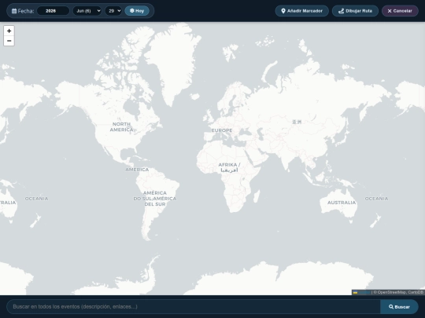Screen dimensions: 425x318
Task: Jump to today with Hoy button
Action: pyautogui.click(x=137, y=11)
